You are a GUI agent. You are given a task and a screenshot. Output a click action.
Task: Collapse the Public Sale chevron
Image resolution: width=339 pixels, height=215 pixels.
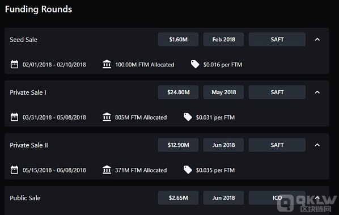317,197
